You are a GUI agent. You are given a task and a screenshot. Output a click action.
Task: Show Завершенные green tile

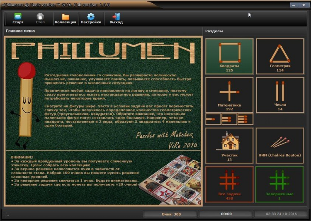pyautogui.click(x=279, y=185)
